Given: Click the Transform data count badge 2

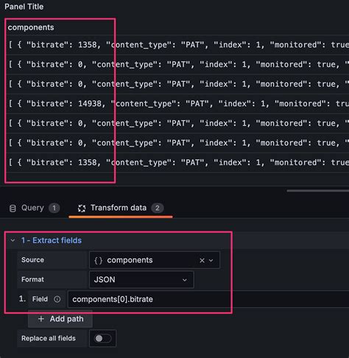Looking at the screenshot, I should tap(158, 208).
